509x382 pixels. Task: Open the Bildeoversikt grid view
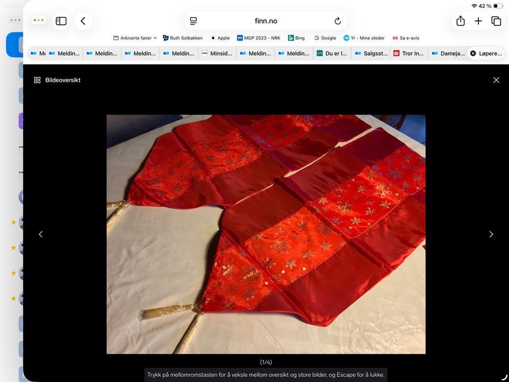pyautogui.click(x=57, y=80)
